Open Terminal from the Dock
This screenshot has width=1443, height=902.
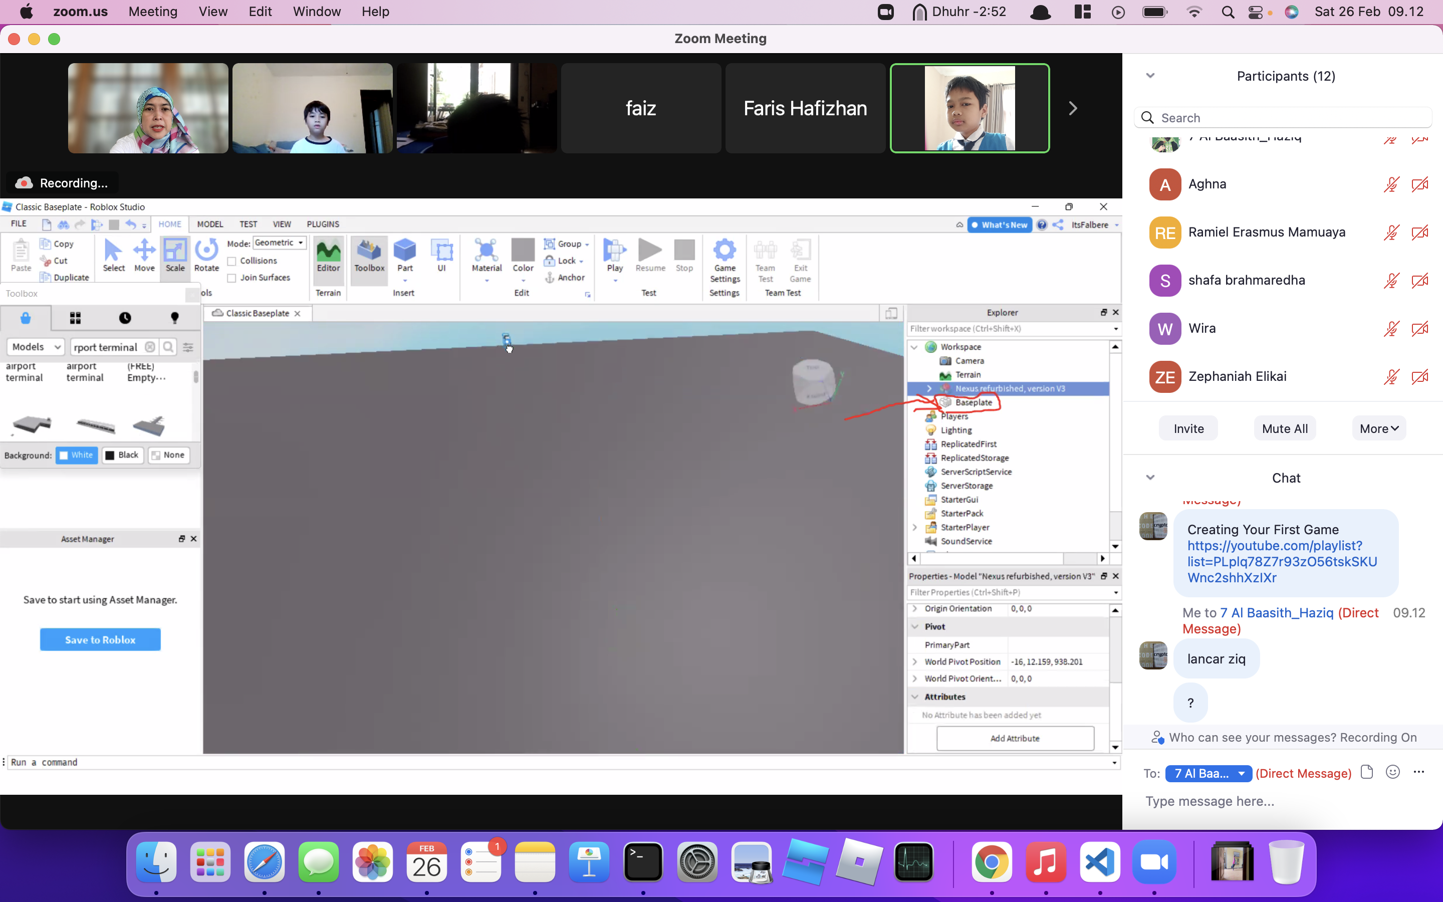tap(643, 862)
